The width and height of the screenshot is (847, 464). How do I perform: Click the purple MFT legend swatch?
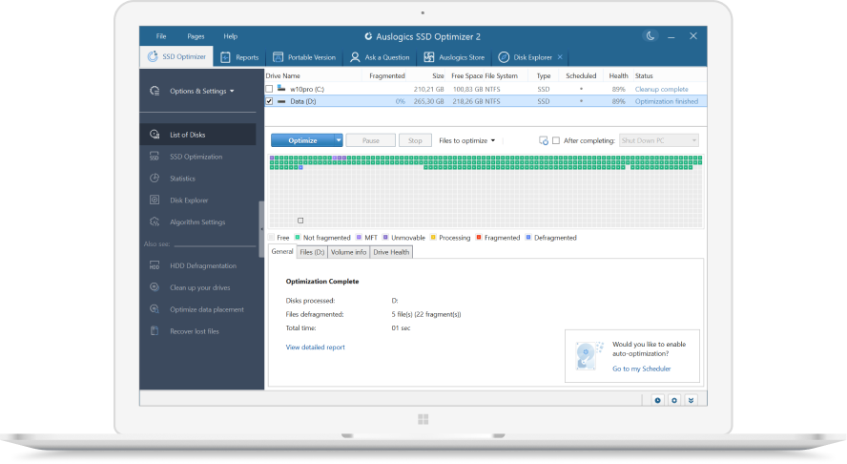[x=359, y=238]
